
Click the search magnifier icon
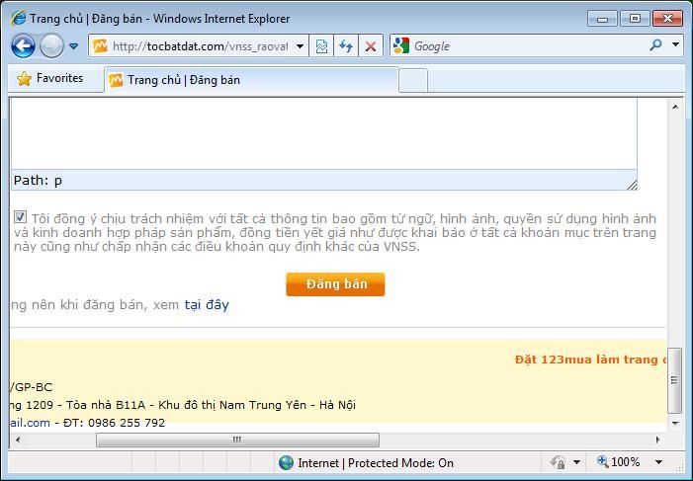655,45
